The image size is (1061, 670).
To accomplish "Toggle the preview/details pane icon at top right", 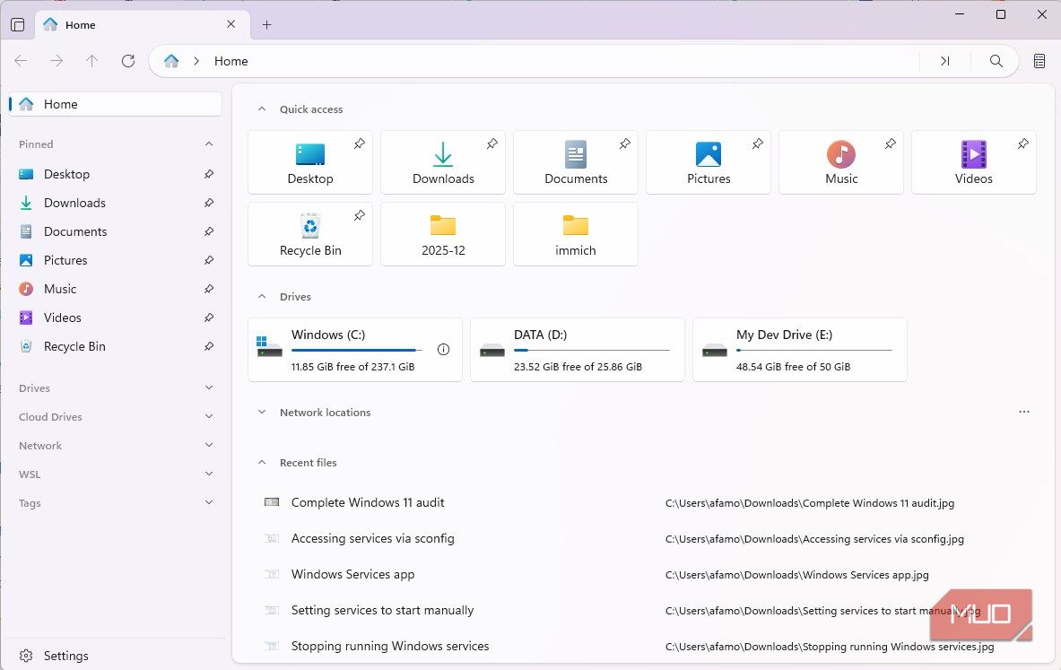I will (x=1039, y=61).
